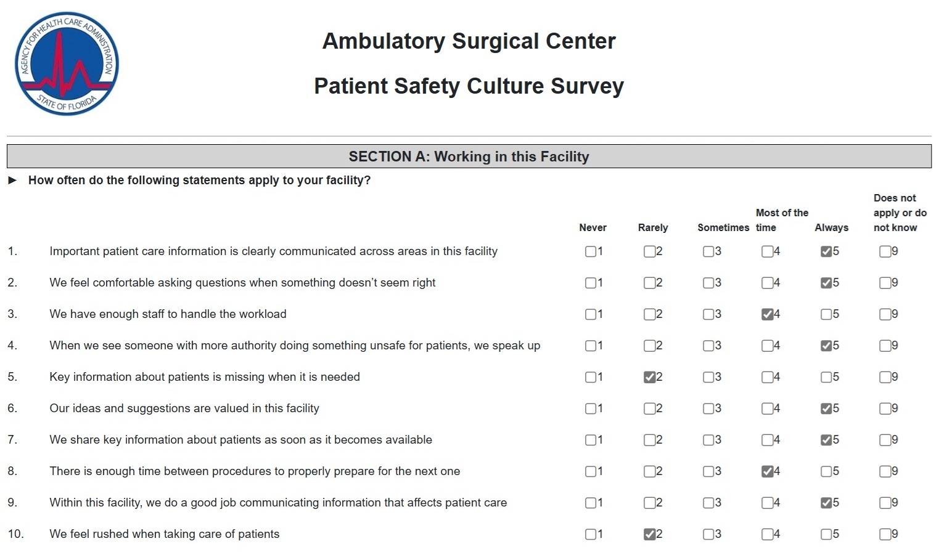Select Never for question 5
This screenshot has width=936, height=557.
(x=590, y=377)
